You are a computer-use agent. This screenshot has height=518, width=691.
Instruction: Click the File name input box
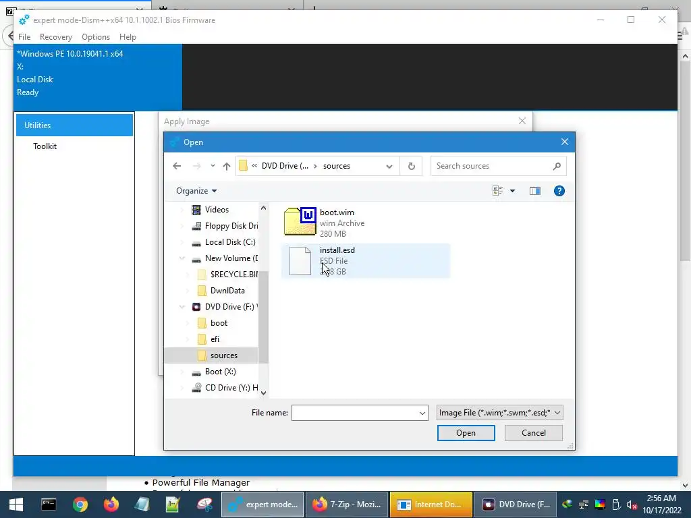pos(354,413)
